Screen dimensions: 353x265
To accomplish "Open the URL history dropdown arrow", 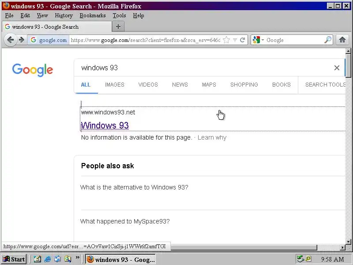I will [235, 40].
